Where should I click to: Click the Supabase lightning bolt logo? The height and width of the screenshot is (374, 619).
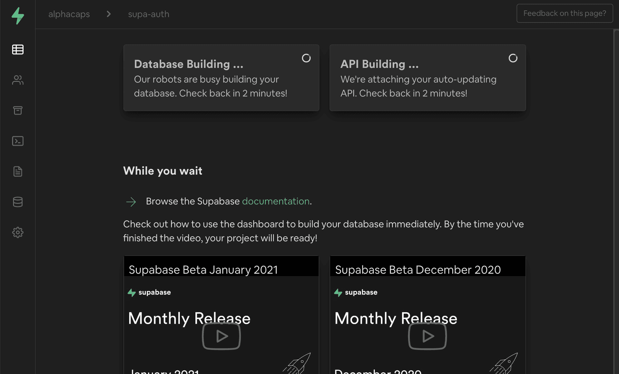[x=18, y=15]
